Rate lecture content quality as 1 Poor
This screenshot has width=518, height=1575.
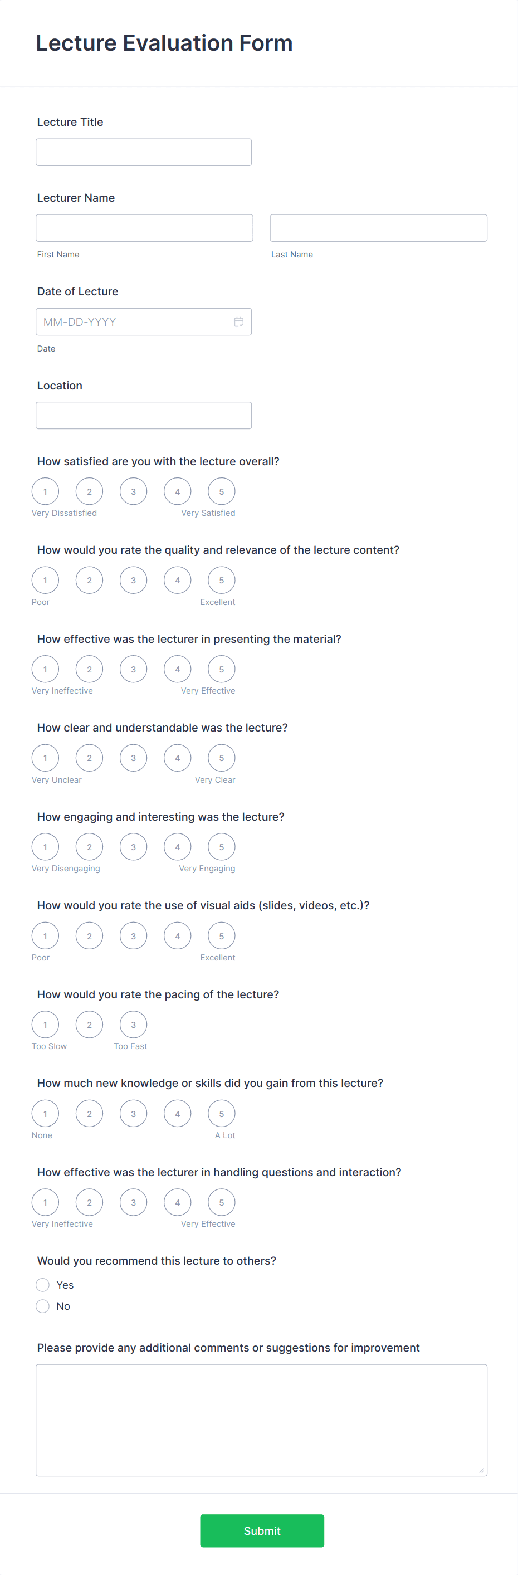[45, 579]
